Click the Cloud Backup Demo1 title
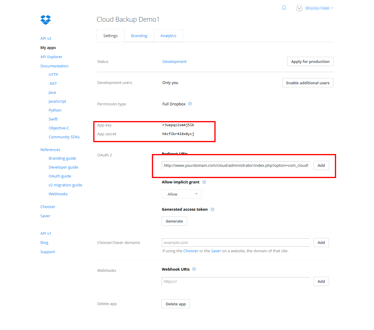This screenshot has width=374, height=330. tap(128, 19)
